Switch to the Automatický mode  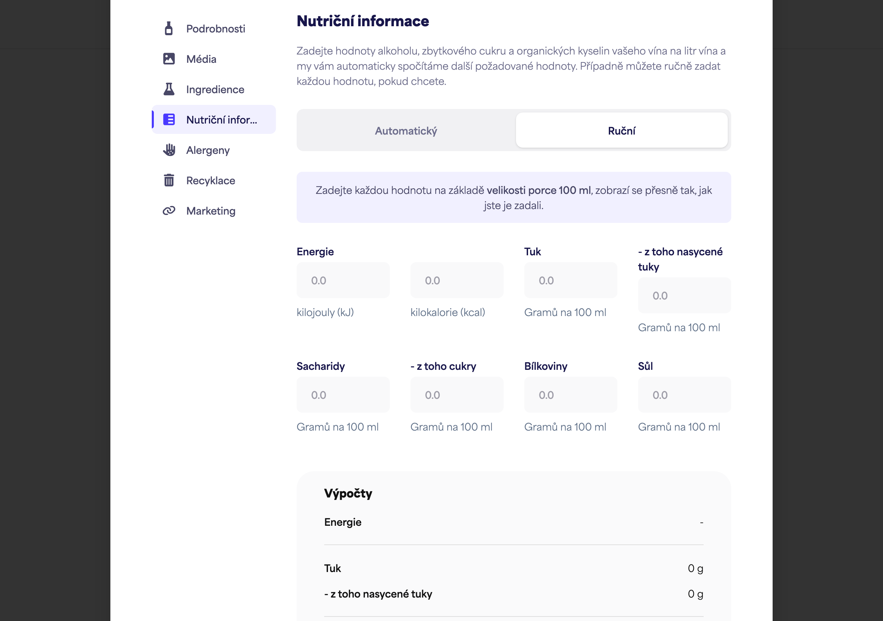[406, 131]
